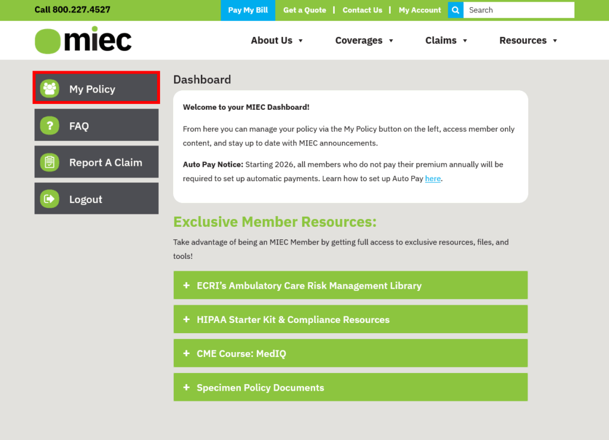Click the Pay My Bill button

(x=247, y=10)
